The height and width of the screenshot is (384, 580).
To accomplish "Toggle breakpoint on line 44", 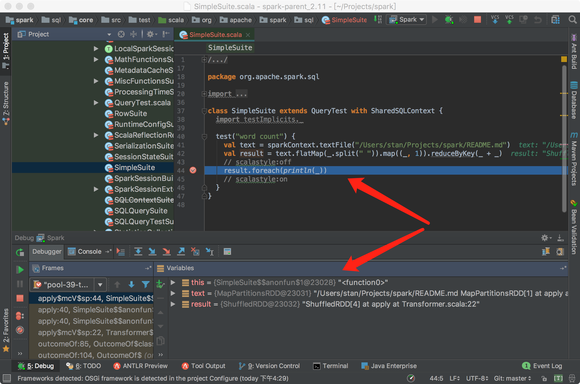I will click(x=193, y=170).
